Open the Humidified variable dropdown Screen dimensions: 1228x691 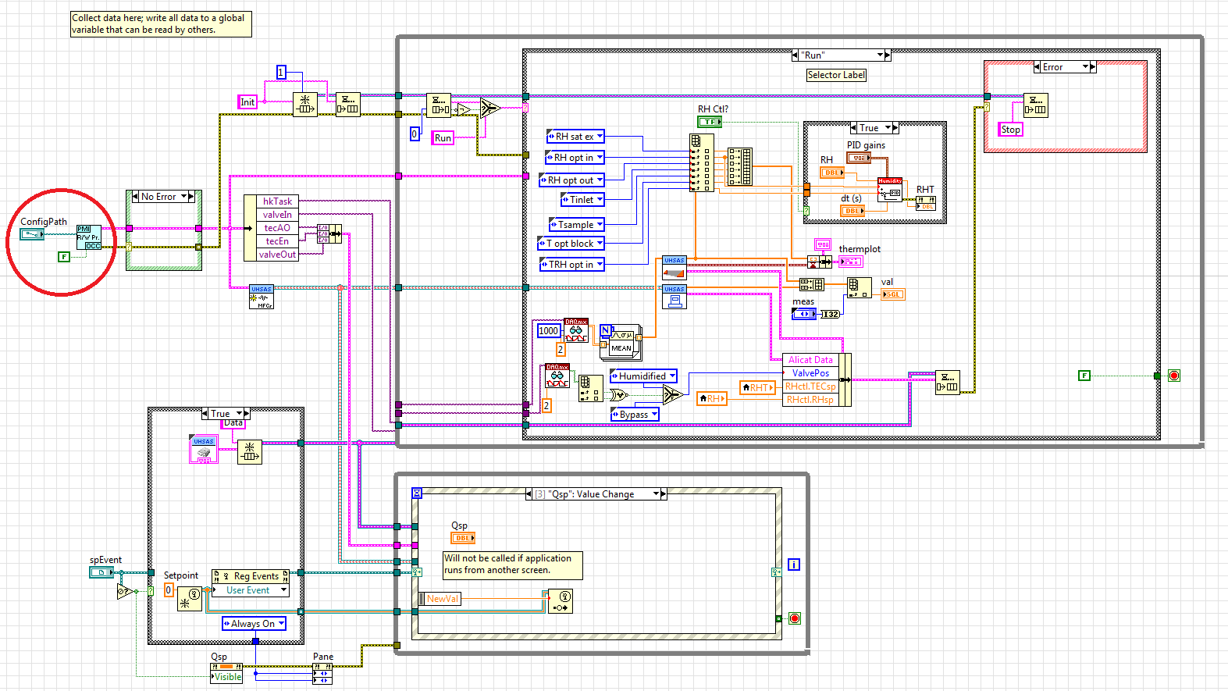tap(672, 376)
